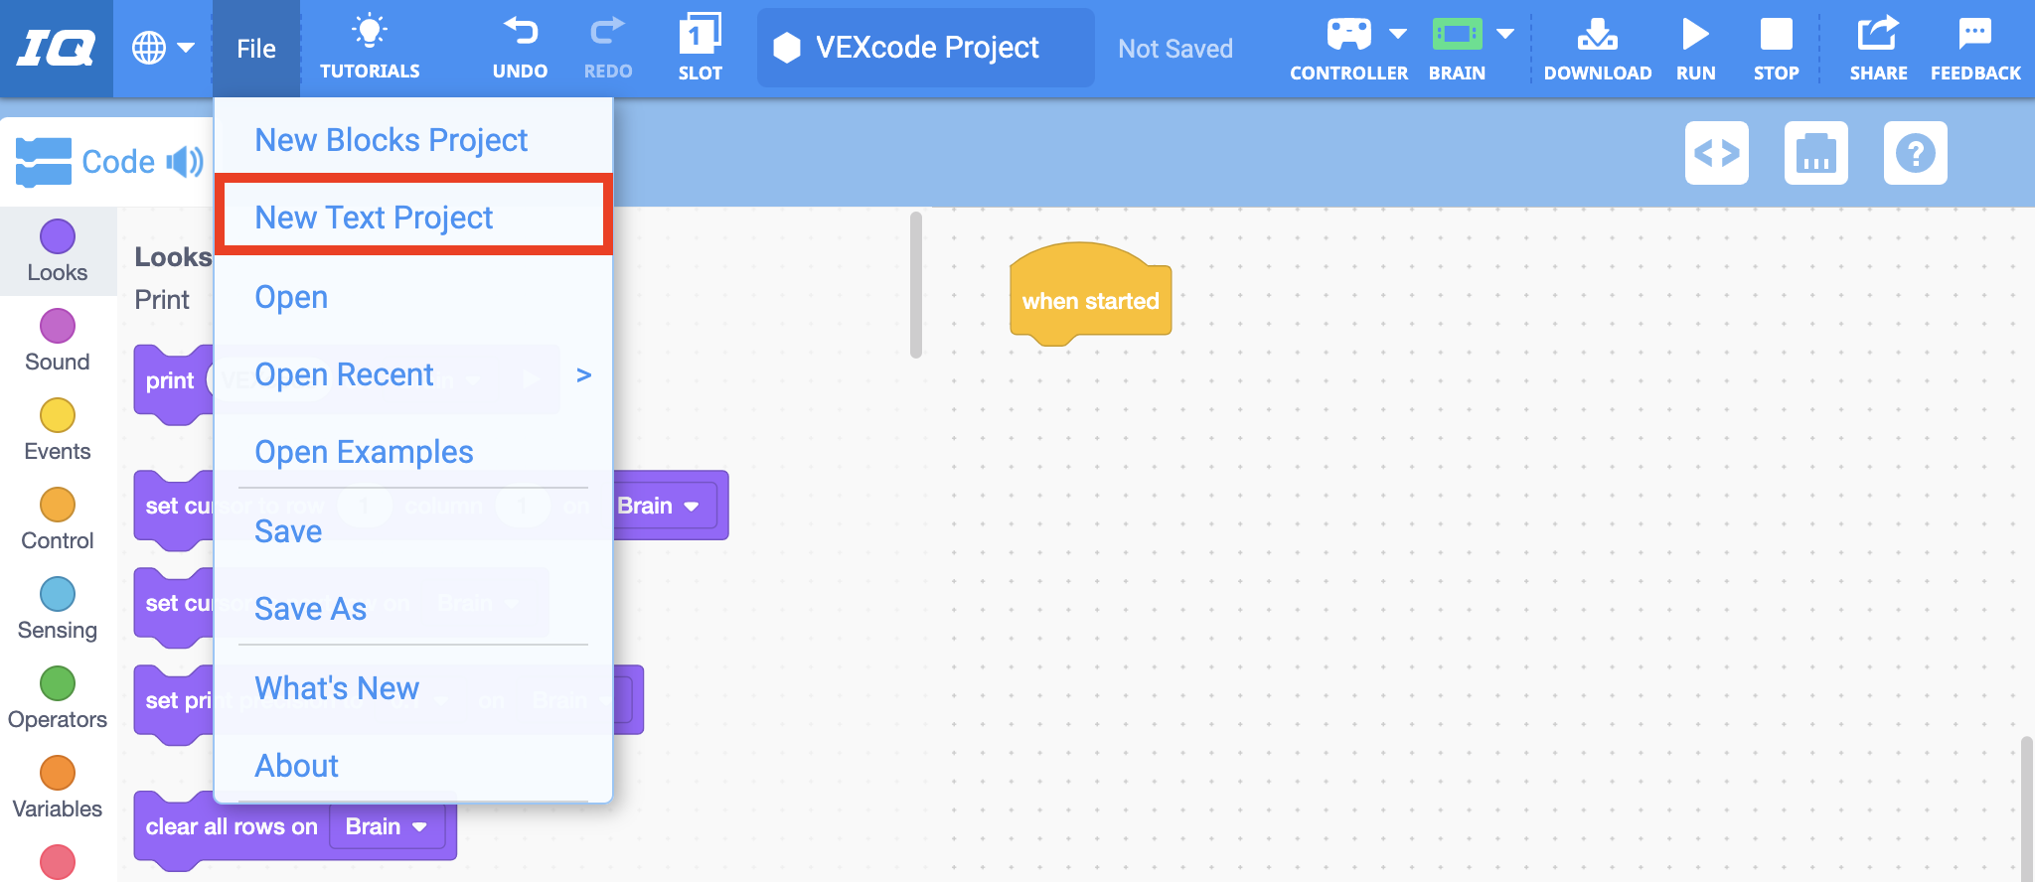2035x882 pixels.
Task: Open the Feedback speech bubble icon
Action: tap(1974, 36)
